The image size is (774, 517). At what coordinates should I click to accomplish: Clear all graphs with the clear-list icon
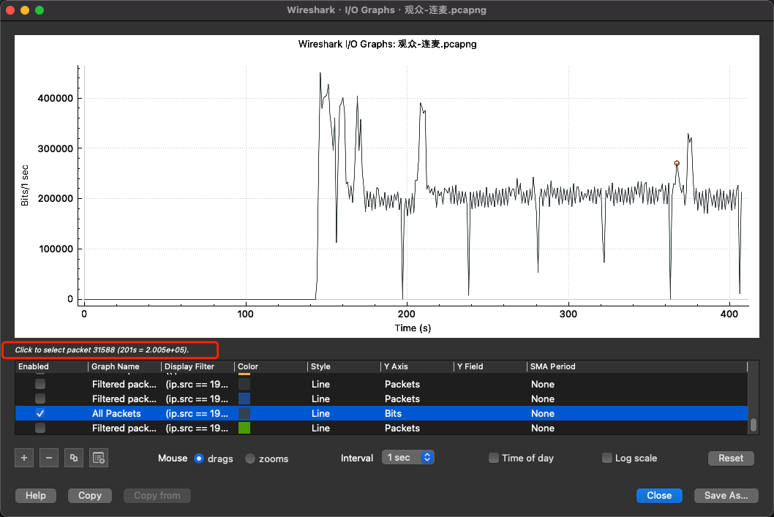pos(99,458)
